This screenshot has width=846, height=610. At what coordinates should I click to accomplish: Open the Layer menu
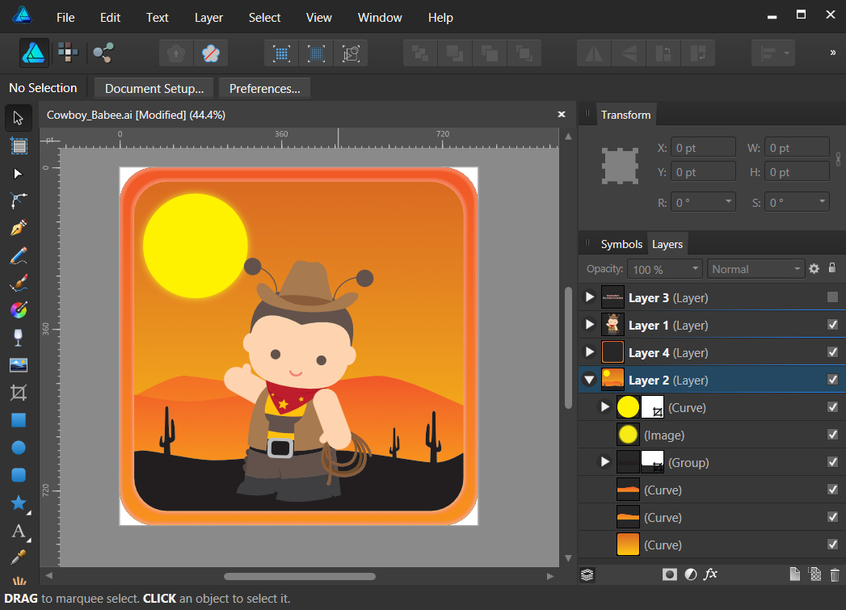(x=208, y=17)
